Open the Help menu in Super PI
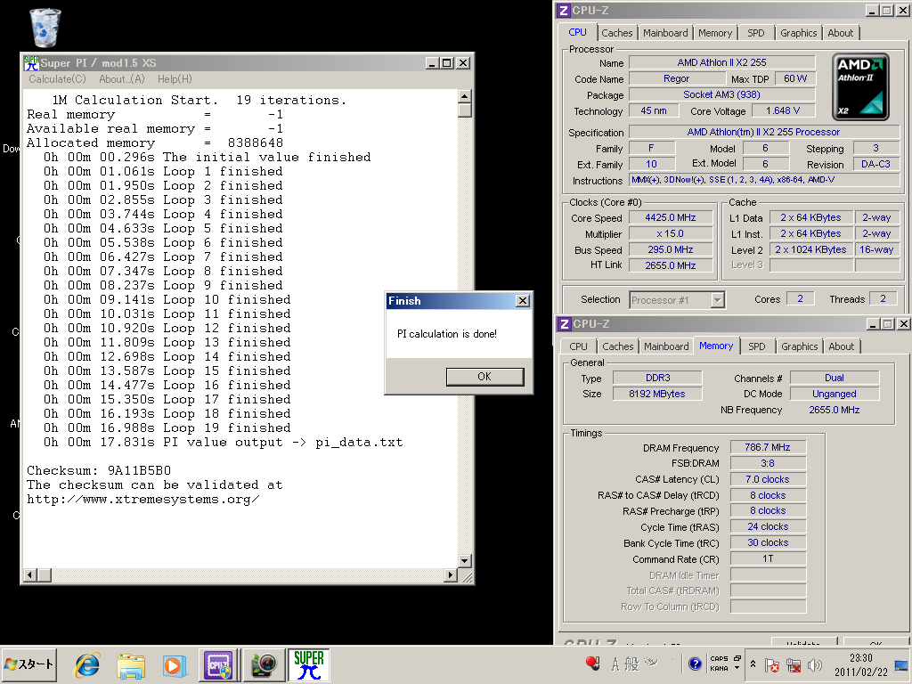Viewport: 912px width, 684px height. 174,79
